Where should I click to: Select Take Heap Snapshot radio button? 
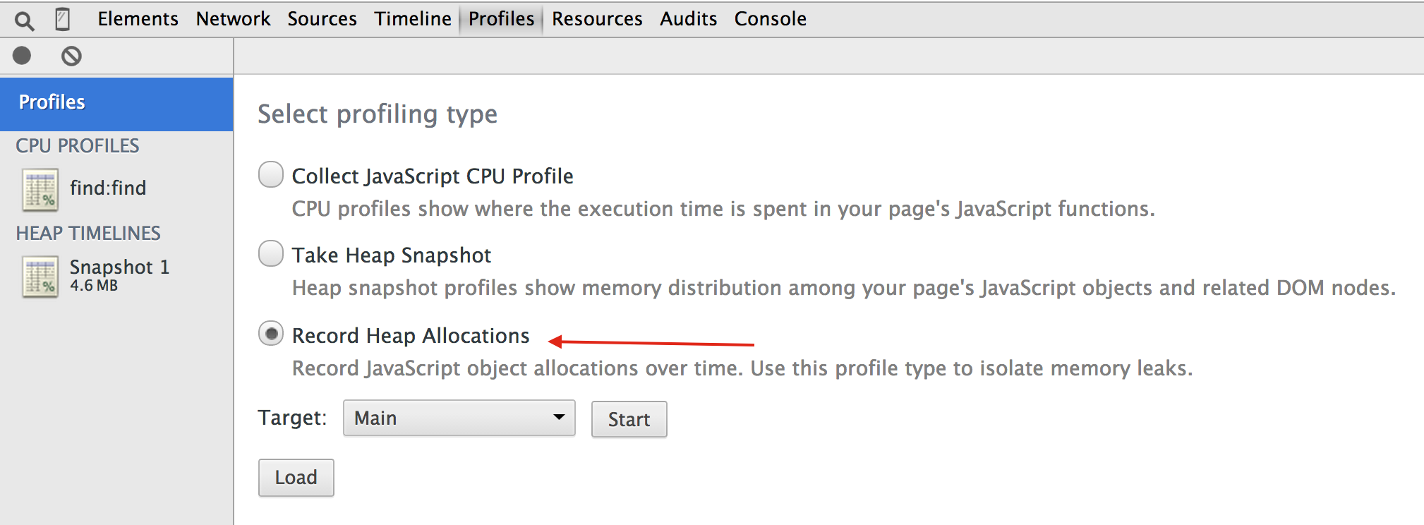(x=271, y=253)
